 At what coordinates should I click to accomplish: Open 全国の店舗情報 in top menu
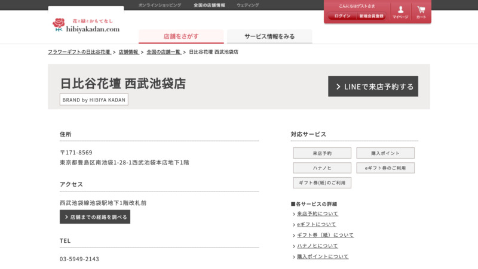209,5
